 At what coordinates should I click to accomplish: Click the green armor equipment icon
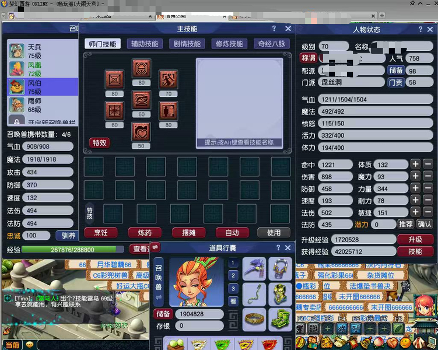(x=282, y=295)
